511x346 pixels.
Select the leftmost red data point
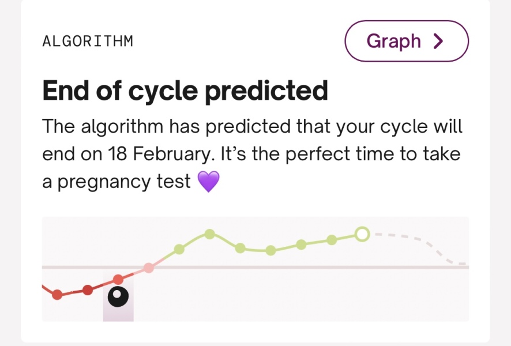coord(57,295)
